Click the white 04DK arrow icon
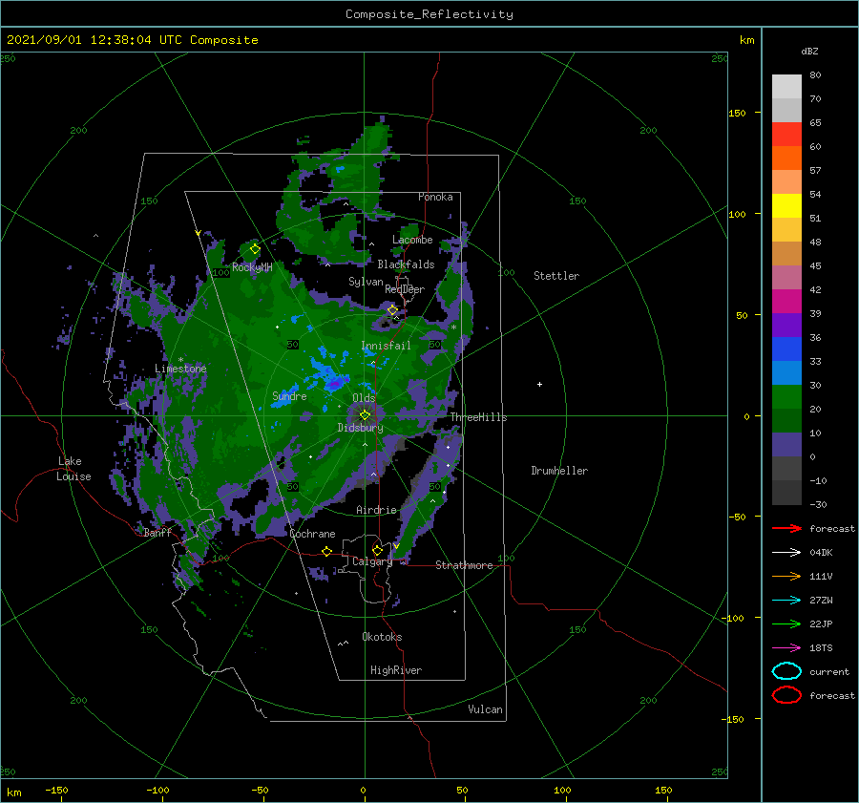The image size is (859, 803). (786, 553)
